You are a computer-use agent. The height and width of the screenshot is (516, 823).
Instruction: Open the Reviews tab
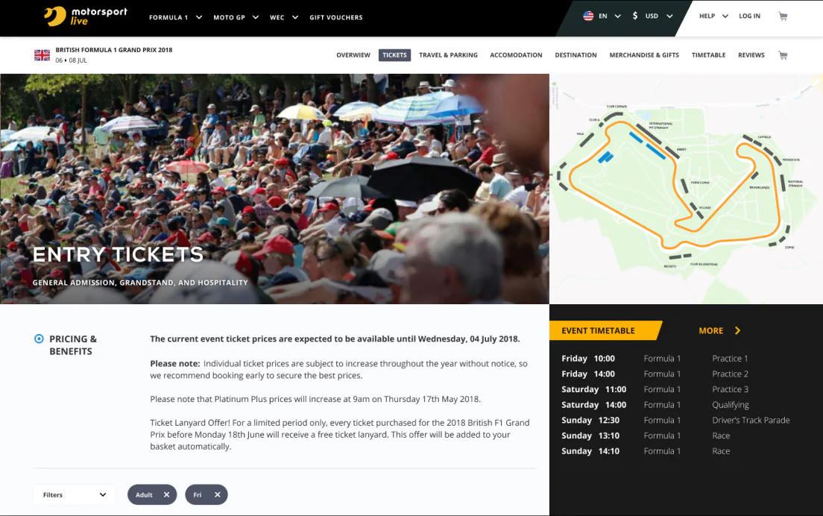pyautogui.click(x=751, y=55)
